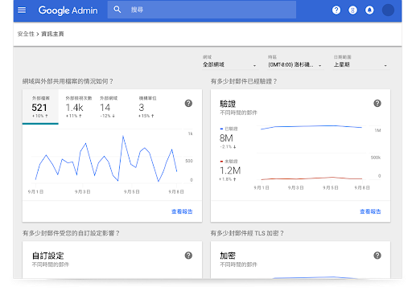Open 查看報告 link in 驗證 card
The width and height of the screenshot is (412, 291).
tap(370, 211)
